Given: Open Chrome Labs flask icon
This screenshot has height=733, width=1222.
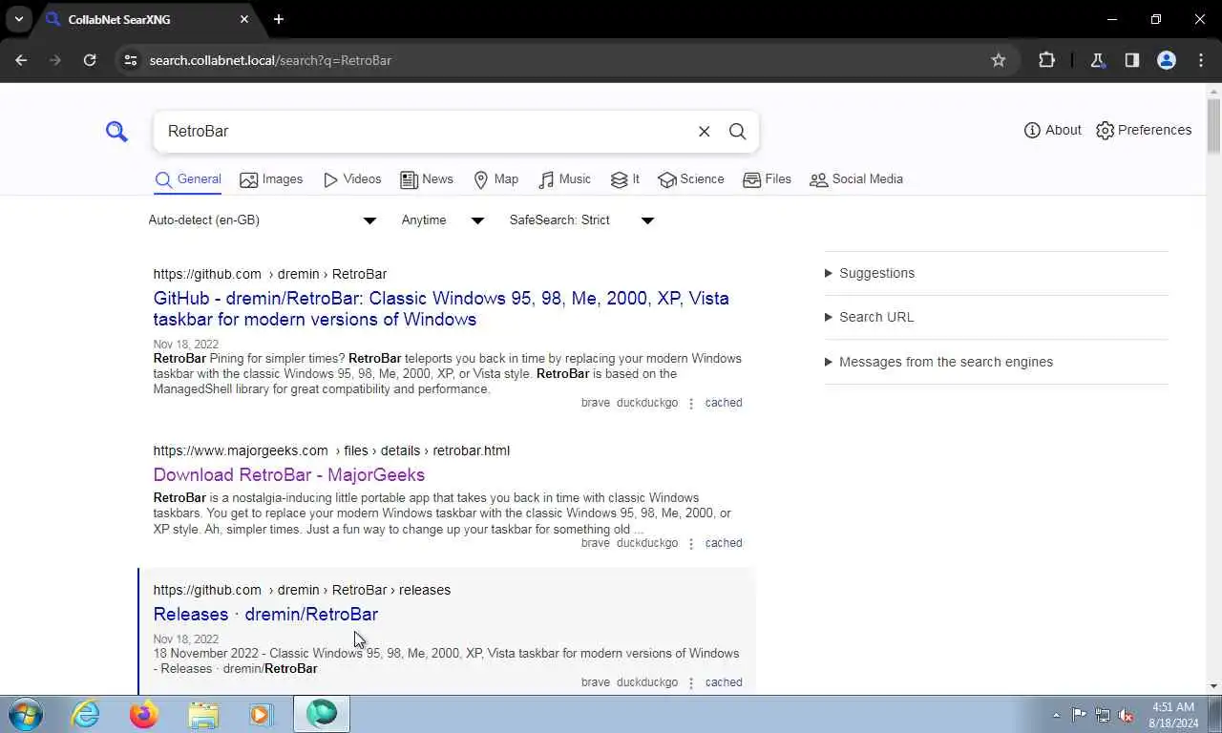Looking at the screenshot, I should pyautogui.click(x=1097, y=60).
